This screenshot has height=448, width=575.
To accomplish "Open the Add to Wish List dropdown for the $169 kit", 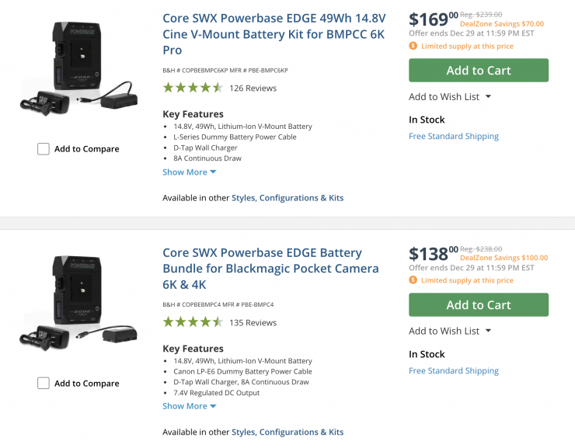I will 450,97.
